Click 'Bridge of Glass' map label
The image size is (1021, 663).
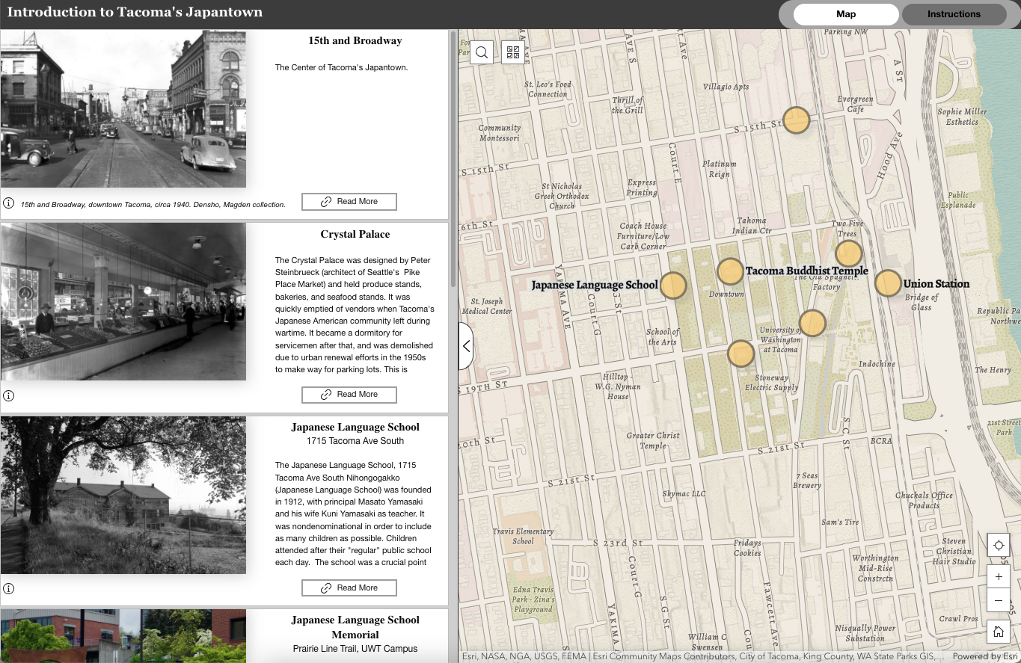(x=922, y=303)
